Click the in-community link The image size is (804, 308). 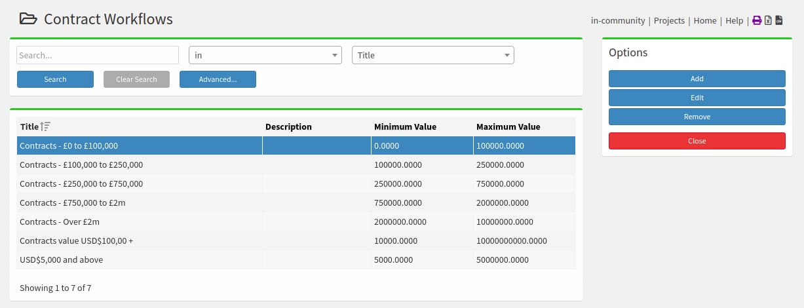(x=618, y=20)
